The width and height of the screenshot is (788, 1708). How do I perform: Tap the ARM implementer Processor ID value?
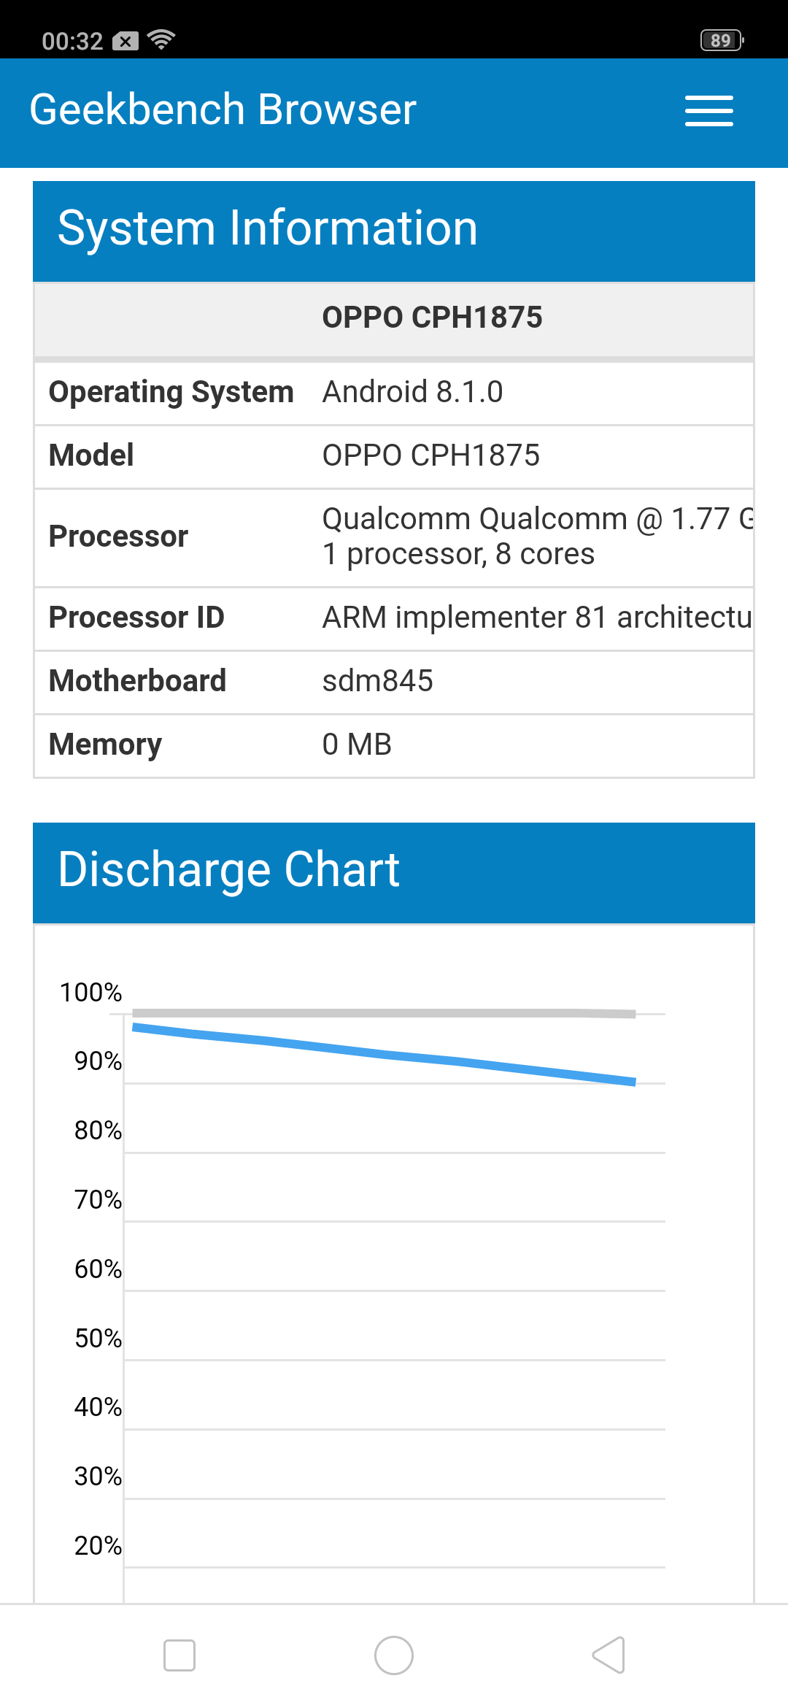click(x=536, y=618)
